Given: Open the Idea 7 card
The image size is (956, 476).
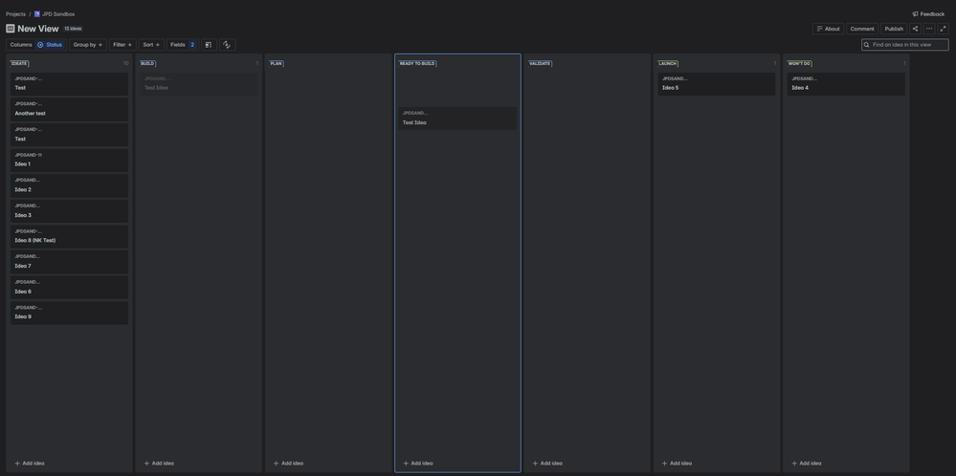Looking at the screenshot, I should coord(69,262).
